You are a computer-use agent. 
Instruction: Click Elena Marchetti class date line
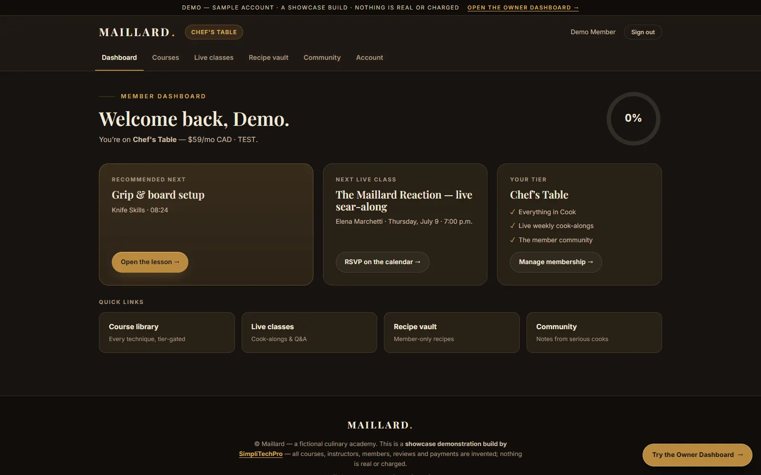point(404,221)
